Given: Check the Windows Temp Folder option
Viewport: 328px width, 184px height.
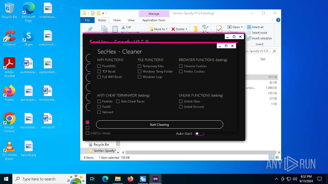Looking at the screenshot, I should click(x=139, y=71).
